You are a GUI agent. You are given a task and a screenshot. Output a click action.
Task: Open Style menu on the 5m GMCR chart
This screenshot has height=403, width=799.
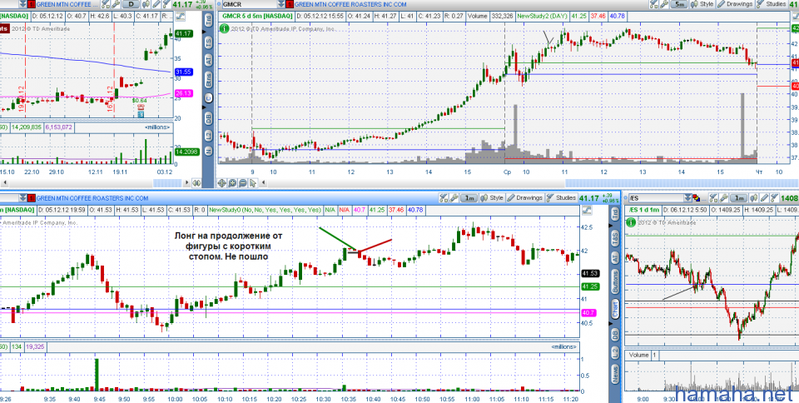click(x=702, y=4)
